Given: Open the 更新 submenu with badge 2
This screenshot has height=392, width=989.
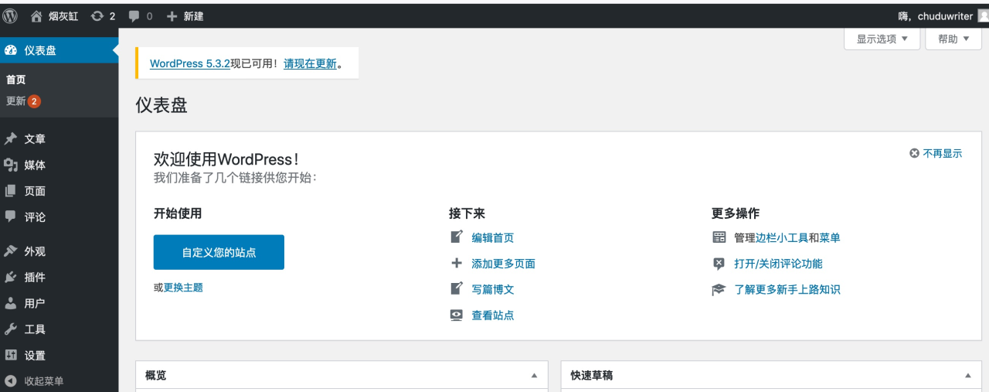Looking at the screenshot, I should pos(15,101).
